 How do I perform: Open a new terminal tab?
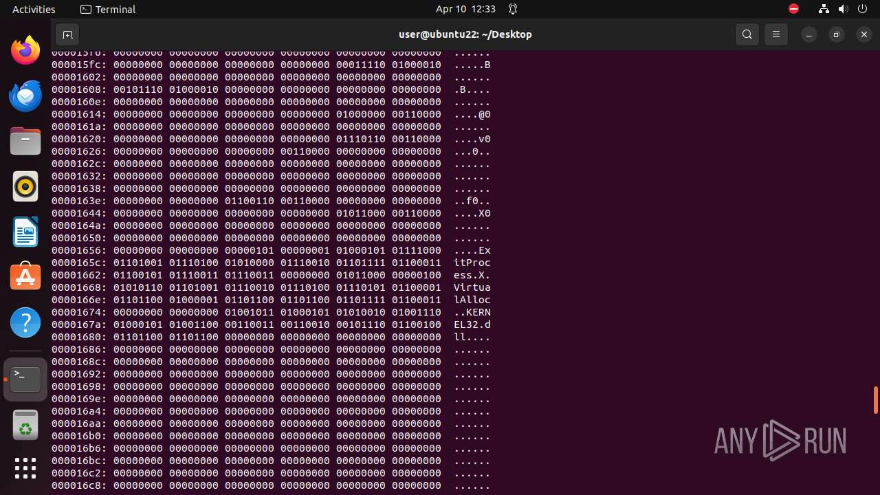point(67,34)
